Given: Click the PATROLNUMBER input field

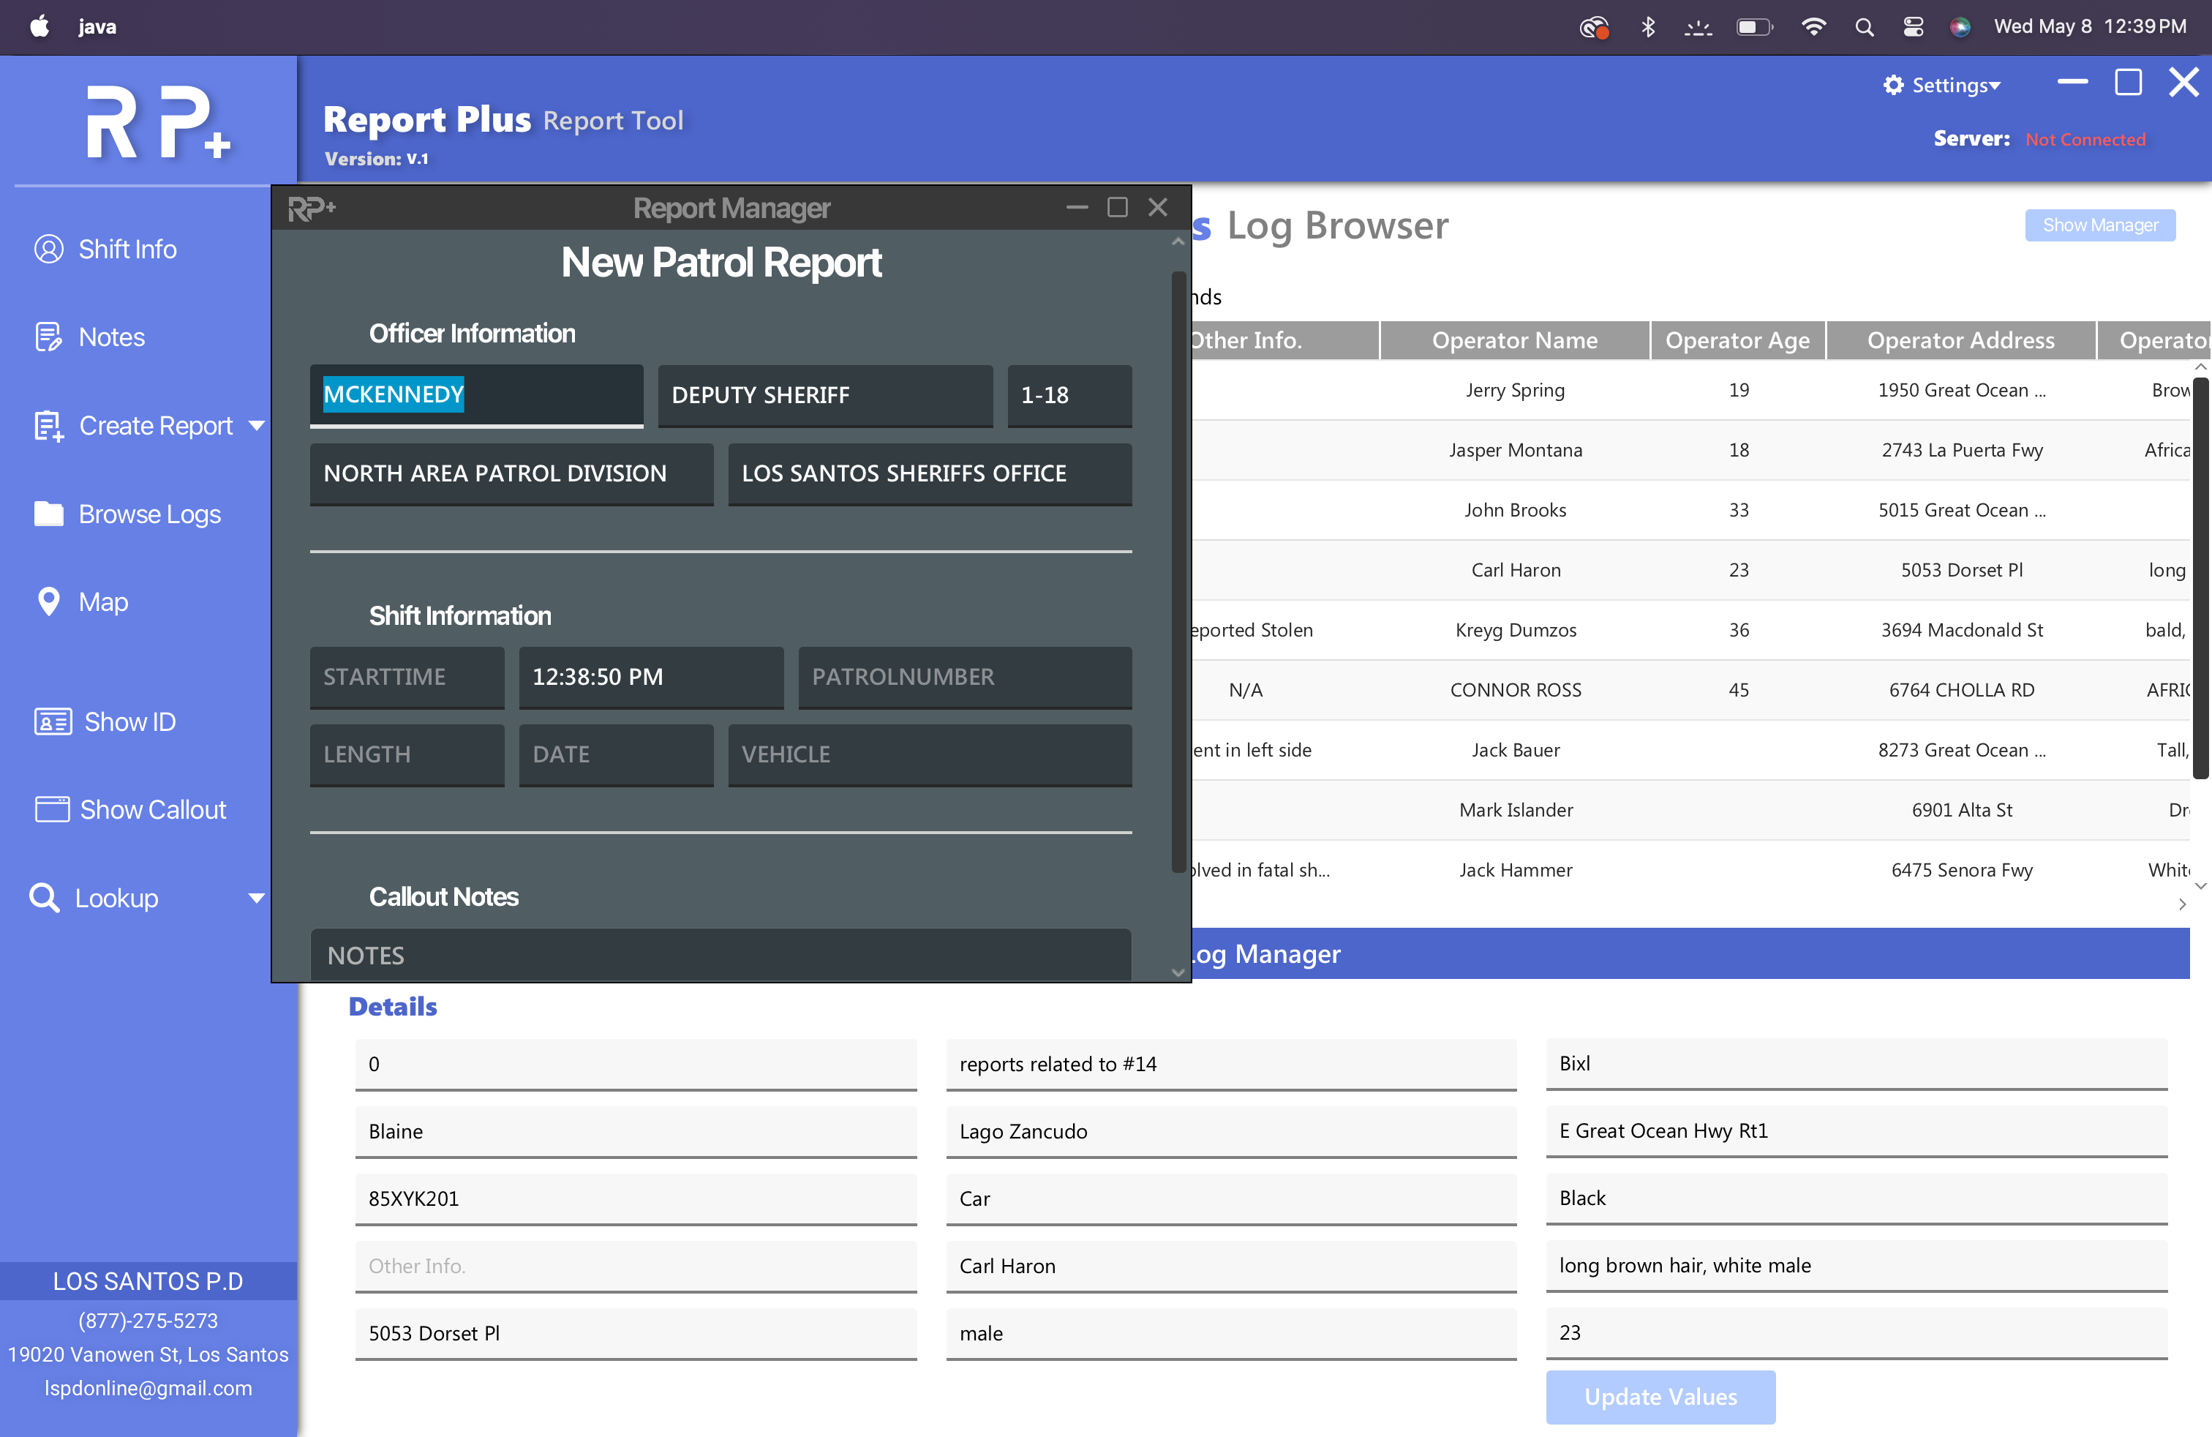Looking at the screenshot, I should (964, 677).
